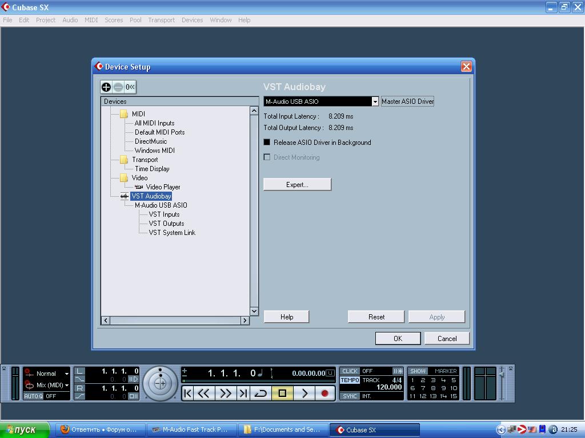Viewport: 585px width, 438px height.
Task: Click the Expert... button
Action: click(297, 185)
